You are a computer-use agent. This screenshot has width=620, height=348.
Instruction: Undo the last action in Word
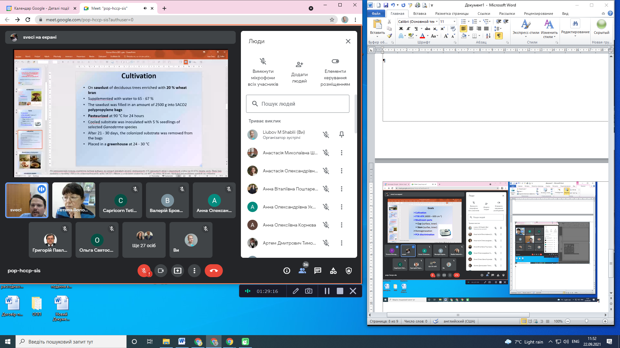[393, 5]
